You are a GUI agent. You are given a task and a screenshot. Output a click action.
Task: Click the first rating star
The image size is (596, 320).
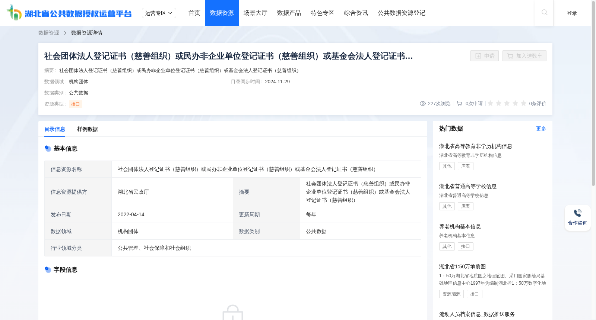491,103
